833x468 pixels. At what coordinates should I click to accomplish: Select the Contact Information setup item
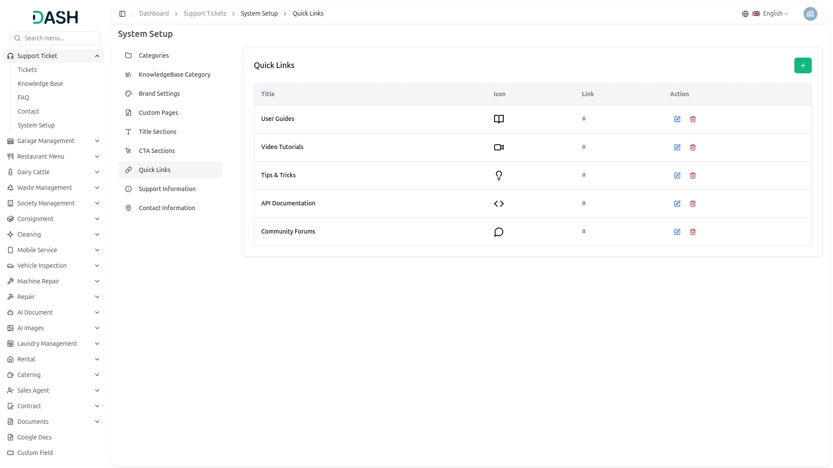(167, 208)
